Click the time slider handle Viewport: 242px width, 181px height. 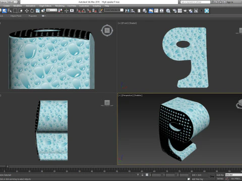(x=4, y=166)
